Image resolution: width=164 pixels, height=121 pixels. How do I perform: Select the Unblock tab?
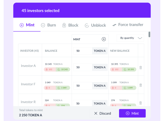click(x=95, y=25)
